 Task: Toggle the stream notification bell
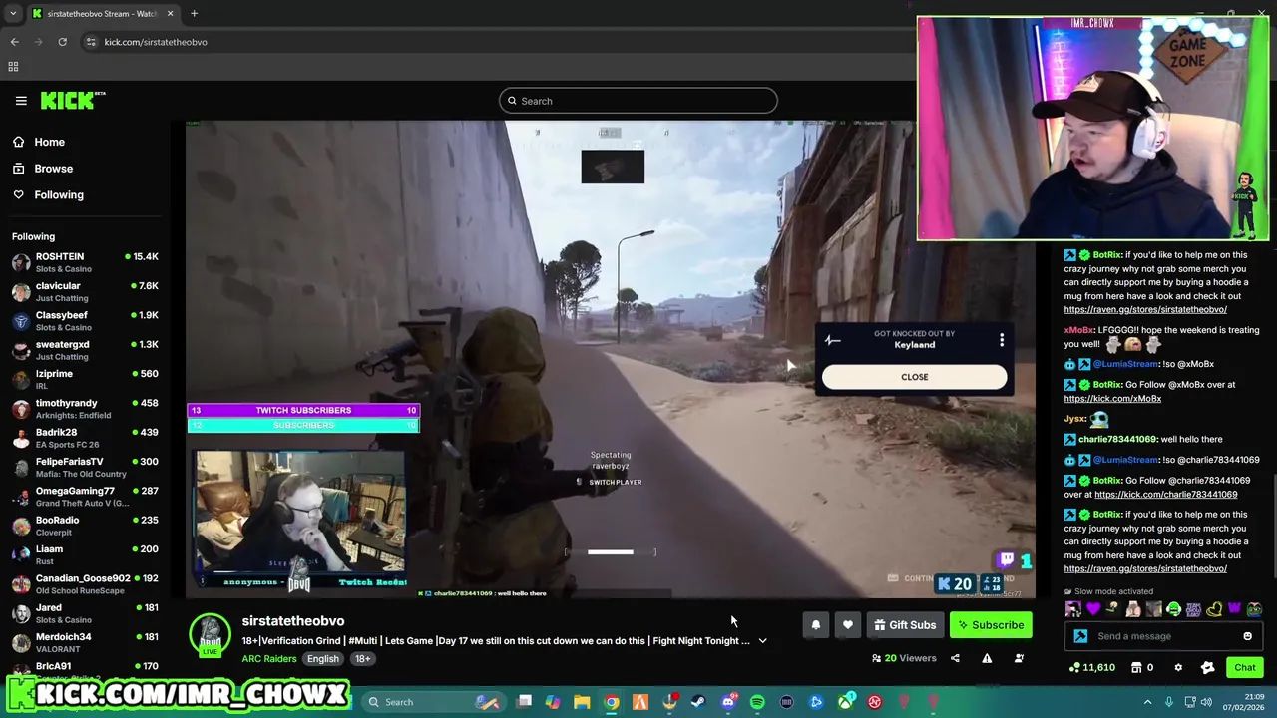[815, 625]
